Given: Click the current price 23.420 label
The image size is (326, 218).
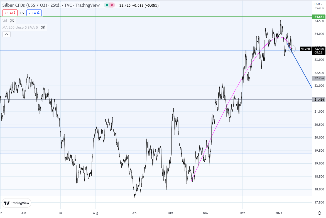Looking at the screenshot, I should (x=319, y=49).
